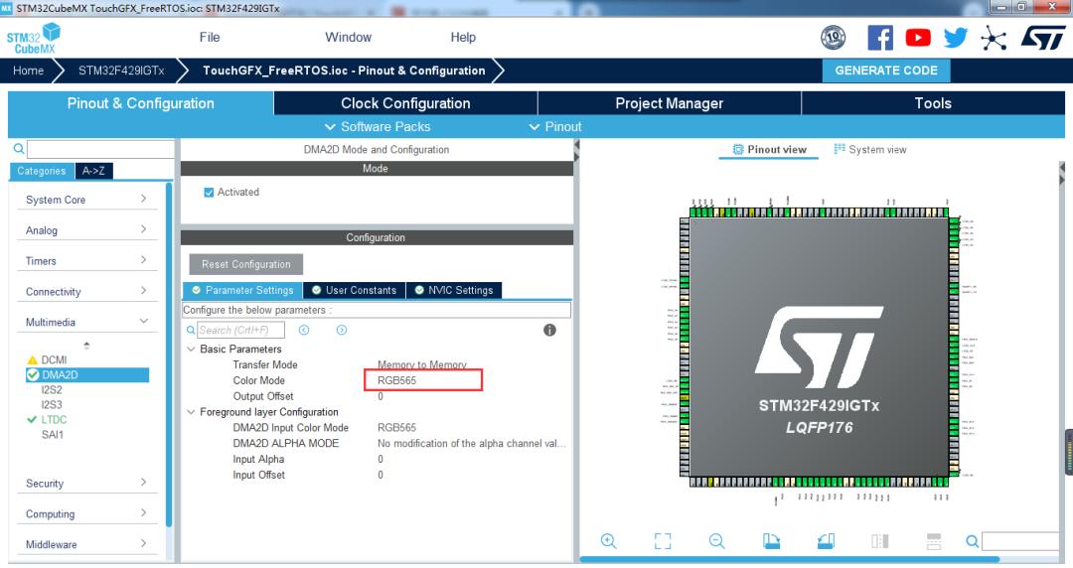The height and width of the screenshot is (568, 1073).
Task: Click the parameter search magnifier icon
Action: pos(191,330)
